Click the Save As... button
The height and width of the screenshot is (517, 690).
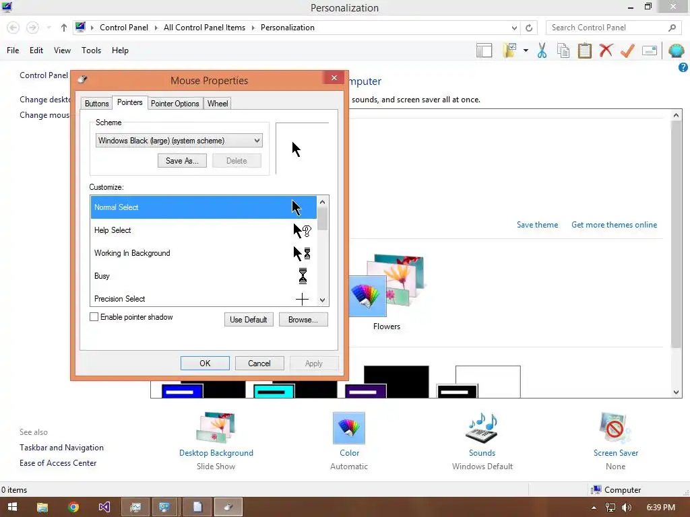tap(182, 160)
